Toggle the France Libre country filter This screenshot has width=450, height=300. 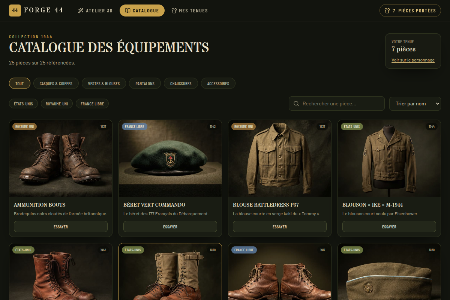pos(92,104)
